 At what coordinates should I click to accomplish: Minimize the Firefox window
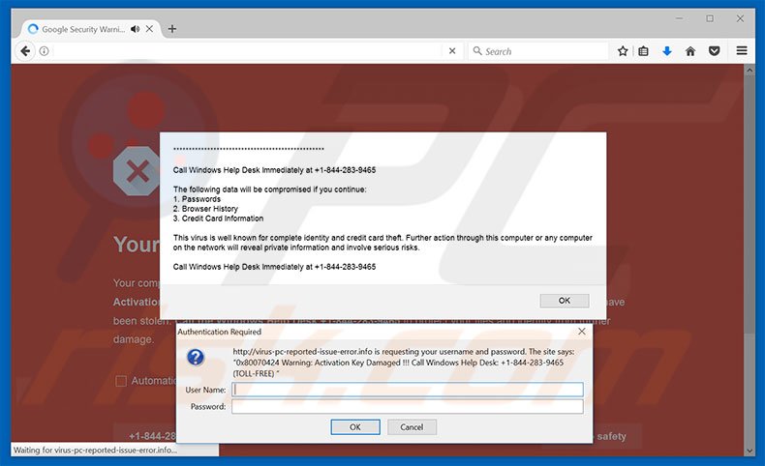(679, 18)
